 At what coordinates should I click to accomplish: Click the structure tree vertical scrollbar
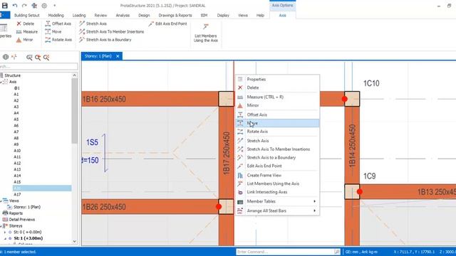pyautogui.click(x=74, y=111)
